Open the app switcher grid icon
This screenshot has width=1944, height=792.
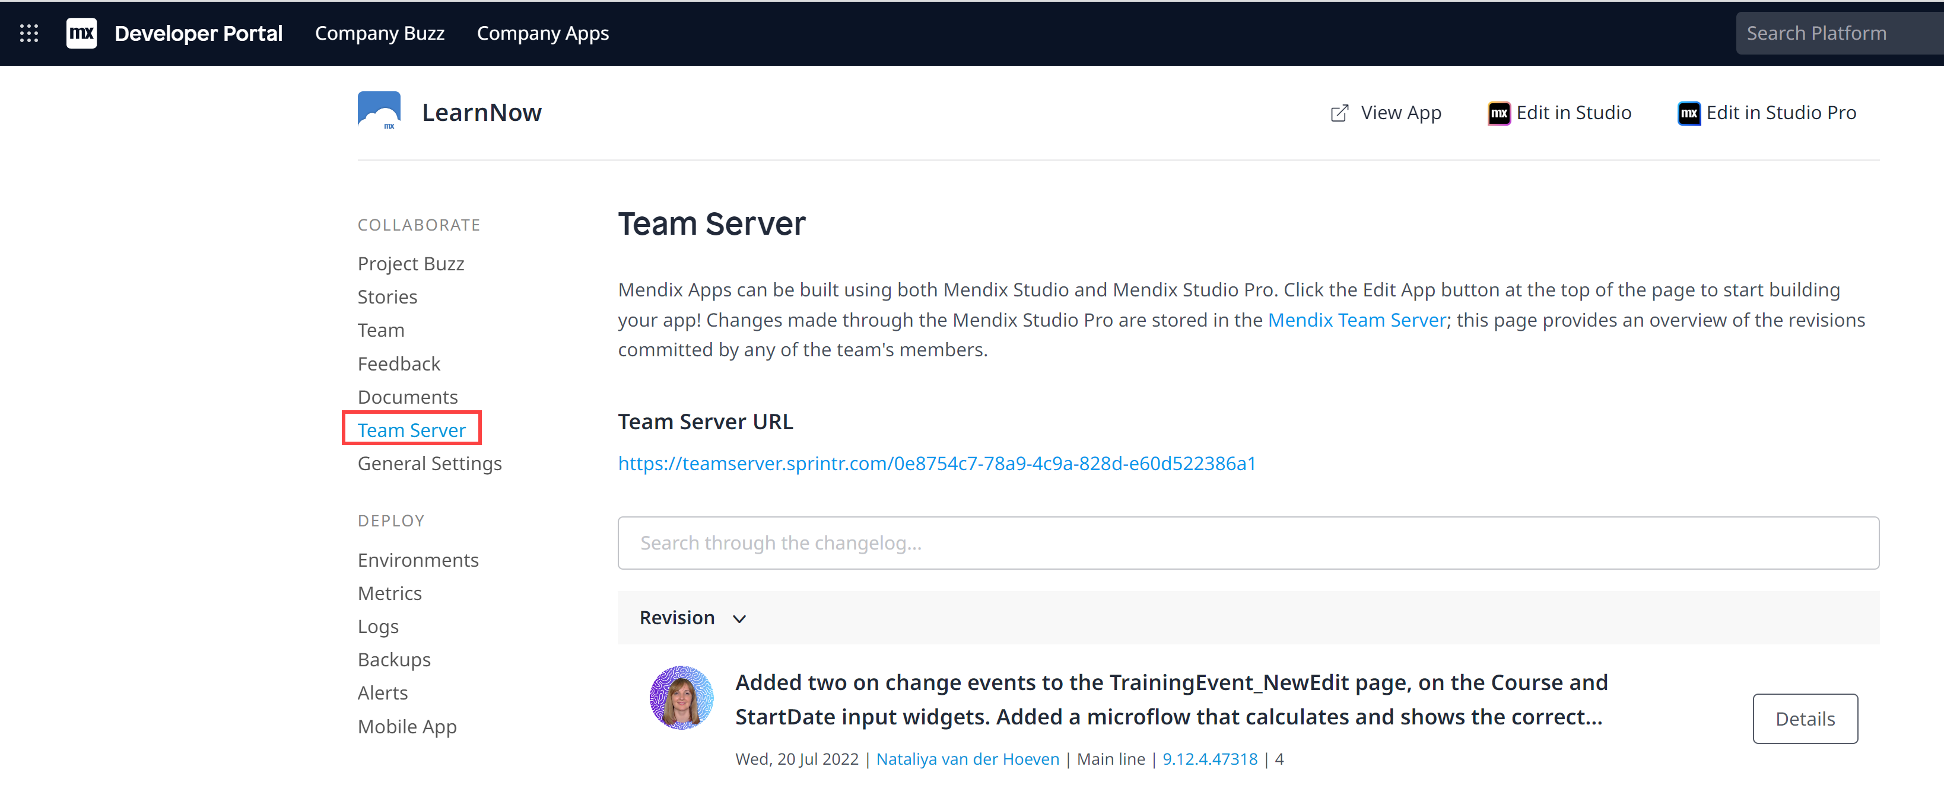pyautogui.click(x=28, y=33)
